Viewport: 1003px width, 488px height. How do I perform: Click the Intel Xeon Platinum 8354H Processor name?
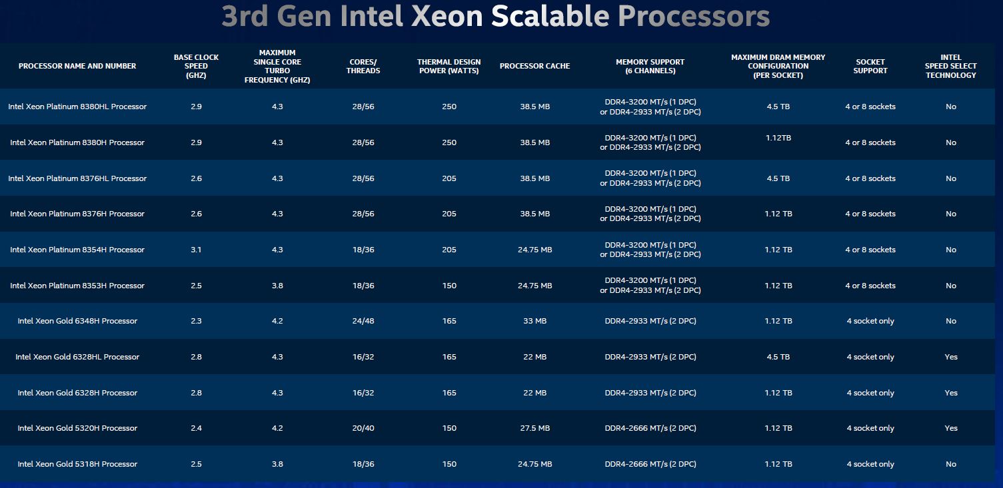[x=77, y=250]
